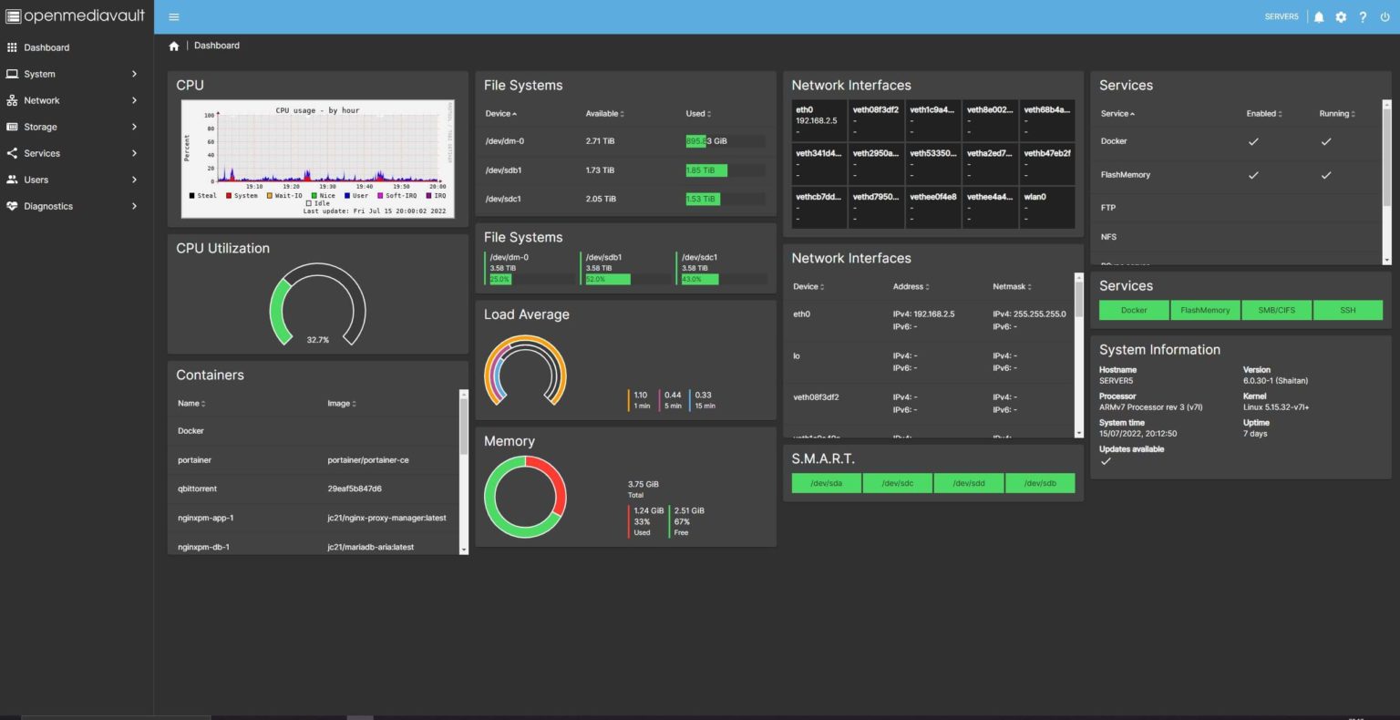Screen dimensions: 1400x720
Task: Click the Users people icon in sidebar
Action: coord(12,180)
